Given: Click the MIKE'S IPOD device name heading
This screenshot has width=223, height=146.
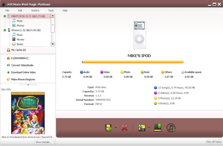Looking at the screenshot, I should 139,56.
